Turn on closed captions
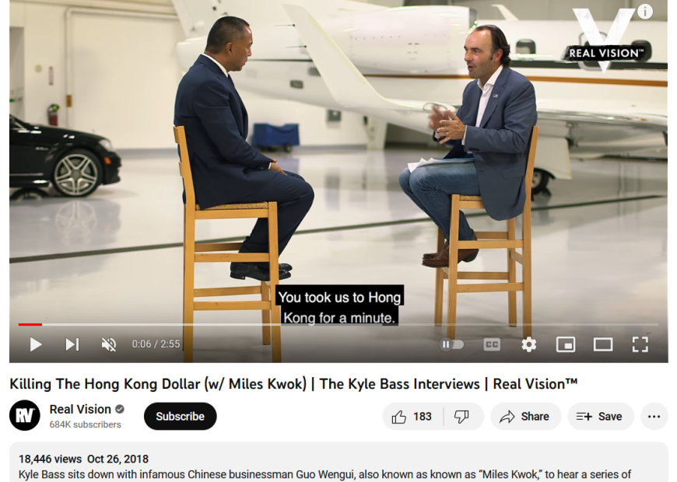Screen dimensions: 677x482 coord(492,344)
